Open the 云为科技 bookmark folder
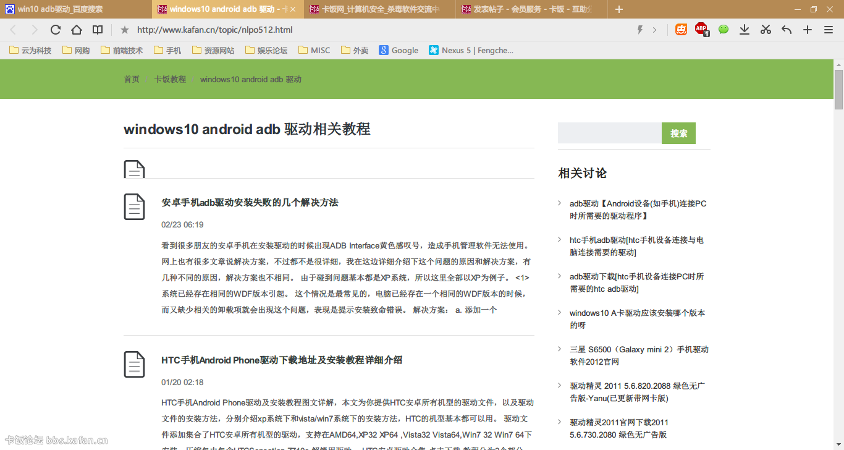844x450 pixels. 31,51
